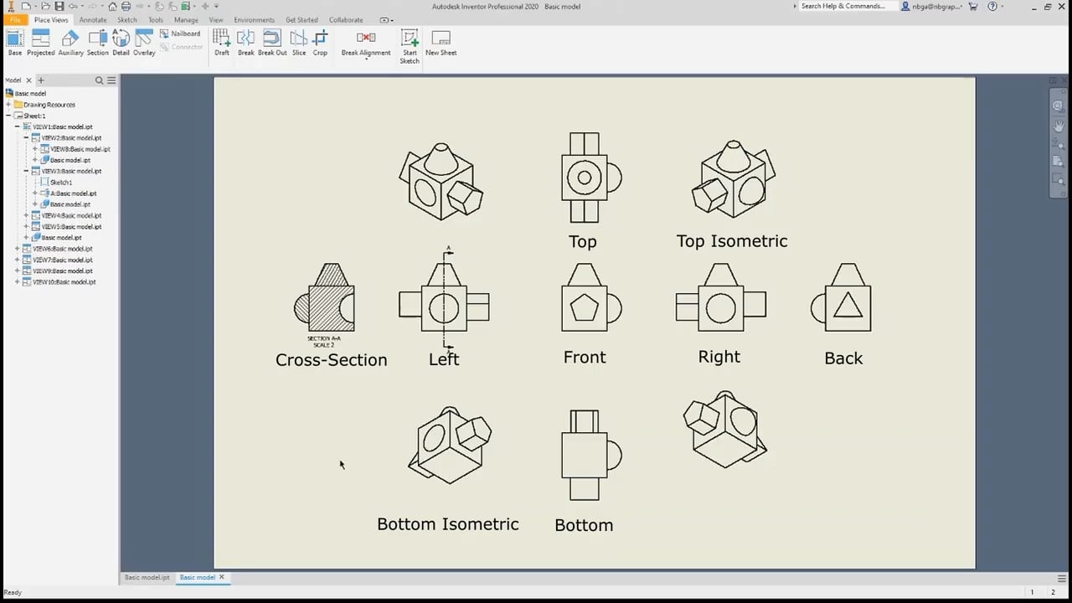Select the Break tool
The height and width of the screenshot is (603, 1072).
pos(245,43)
